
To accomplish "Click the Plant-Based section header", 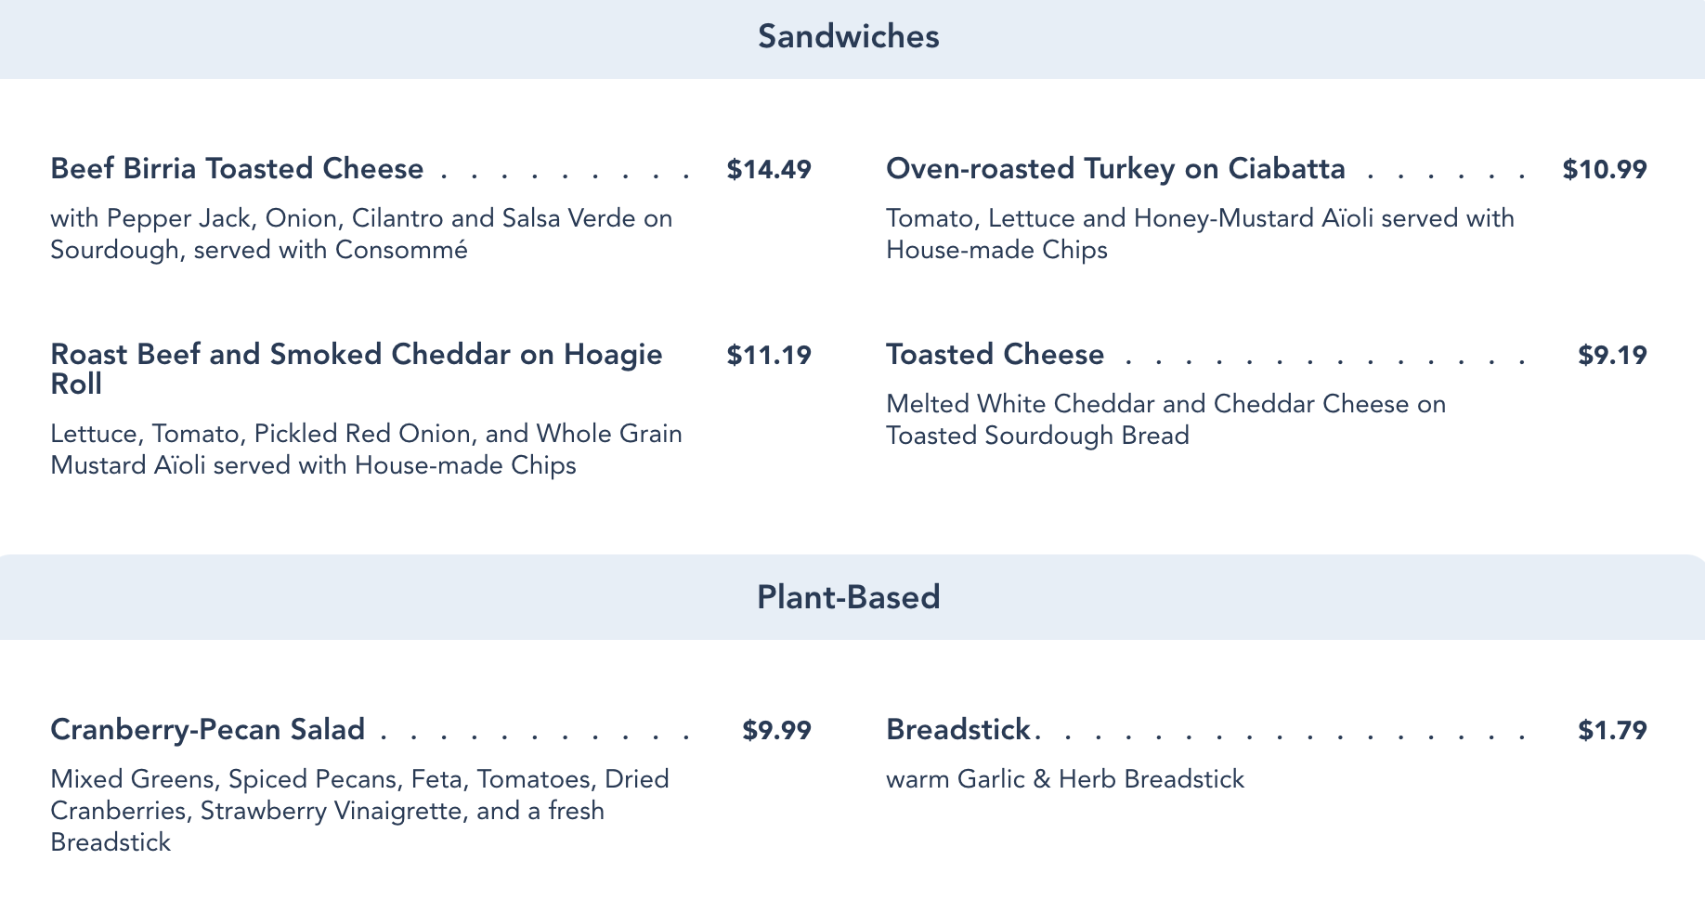I will 849,597.
